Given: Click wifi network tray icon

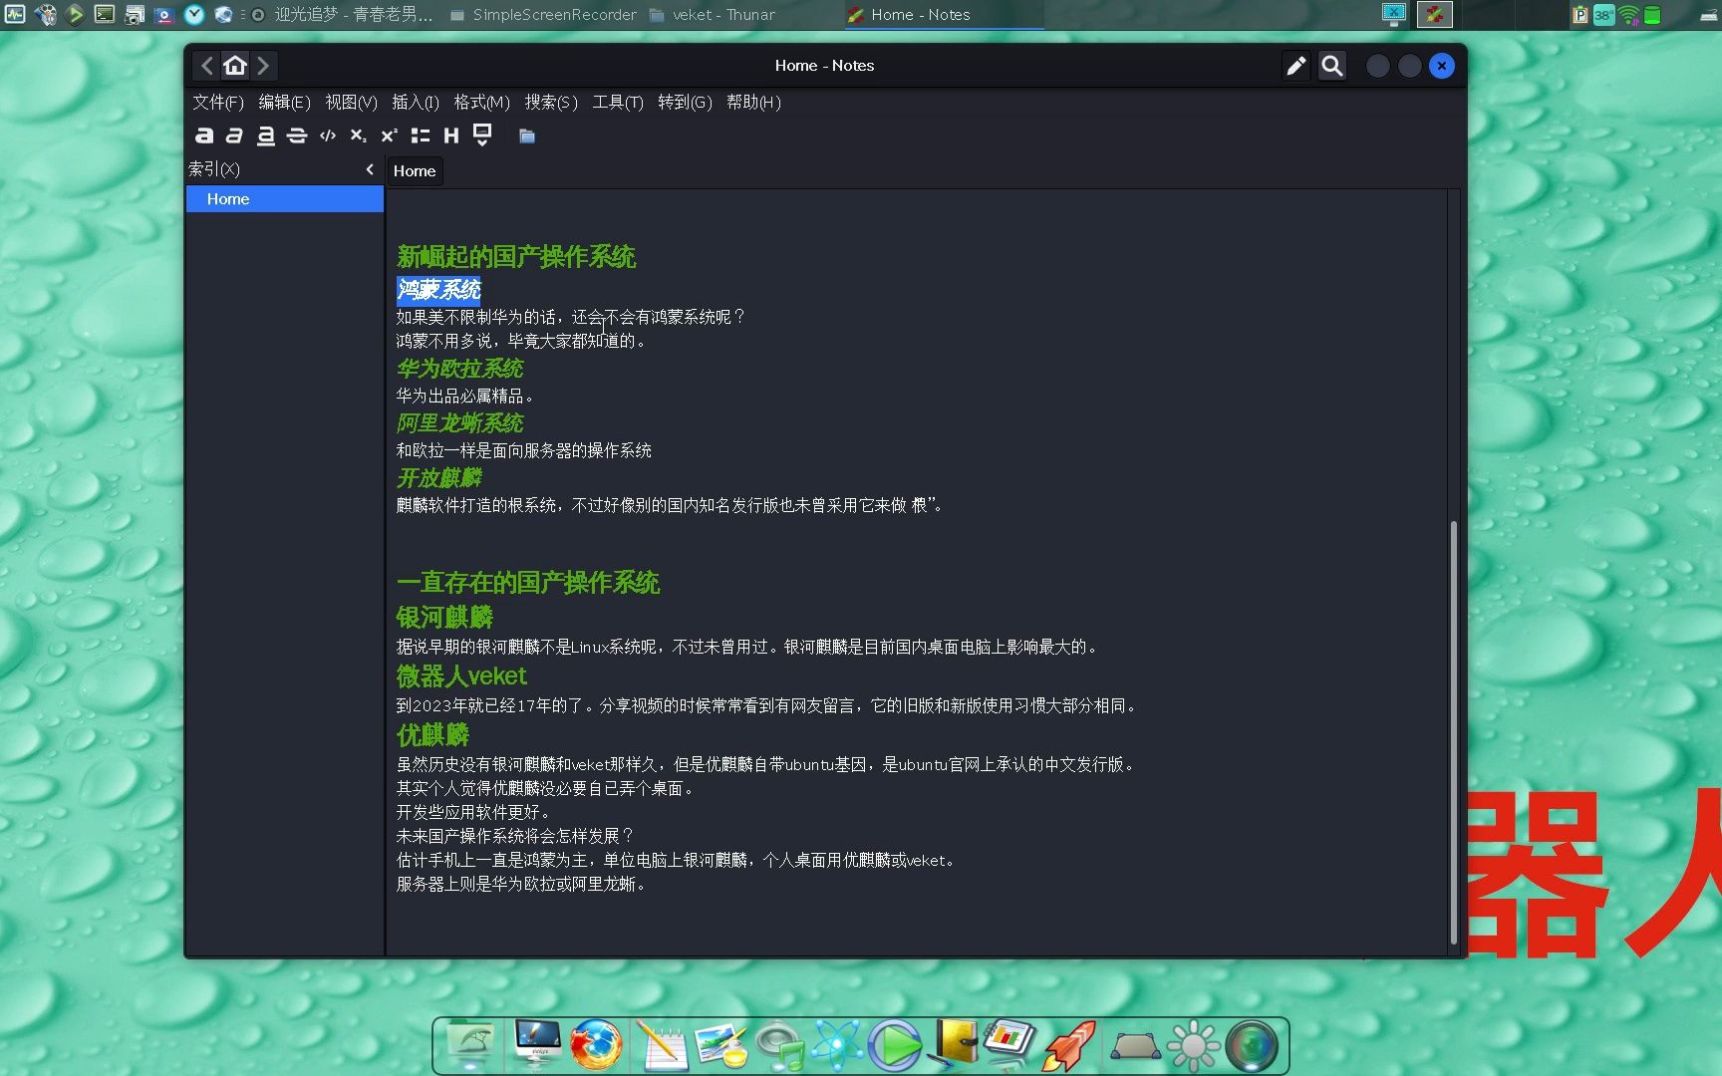Looking at the screenshot, I should point(1628,14).
